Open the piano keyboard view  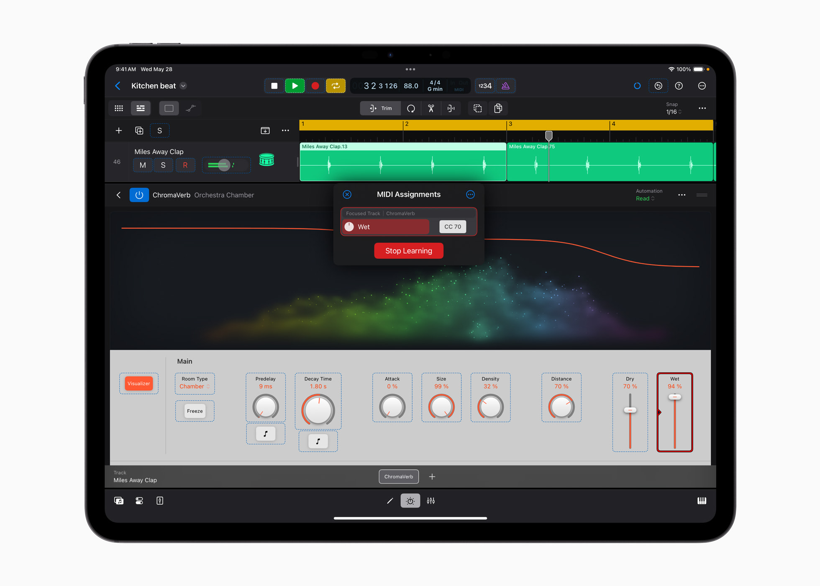pos(702,500)
